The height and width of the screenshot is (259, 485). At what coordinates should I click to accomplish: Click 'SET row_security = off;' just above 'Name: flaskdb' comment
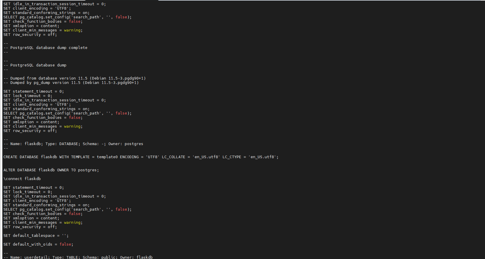tap(30, 131)
